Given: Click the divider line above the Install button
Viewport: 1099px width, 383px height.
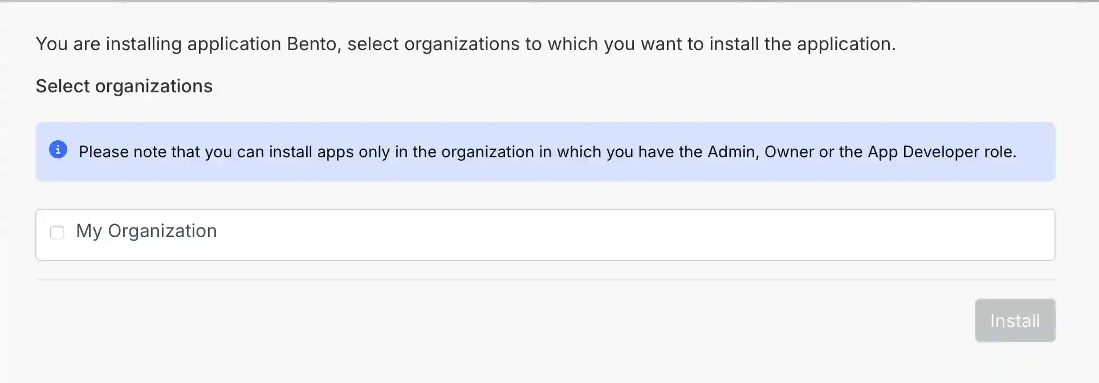Looking at the screenshot, I should [545, 280].
